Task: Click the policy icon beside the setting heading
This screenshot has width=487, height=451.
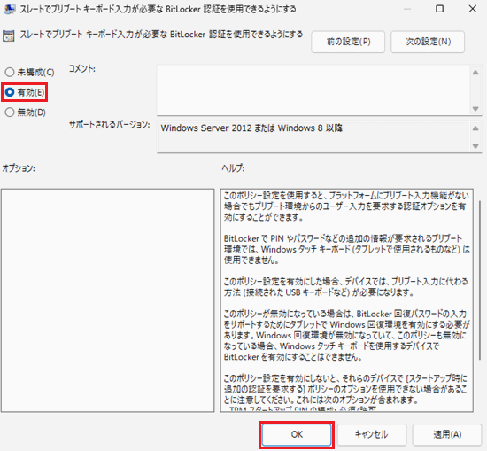Action: click(8, 35)
